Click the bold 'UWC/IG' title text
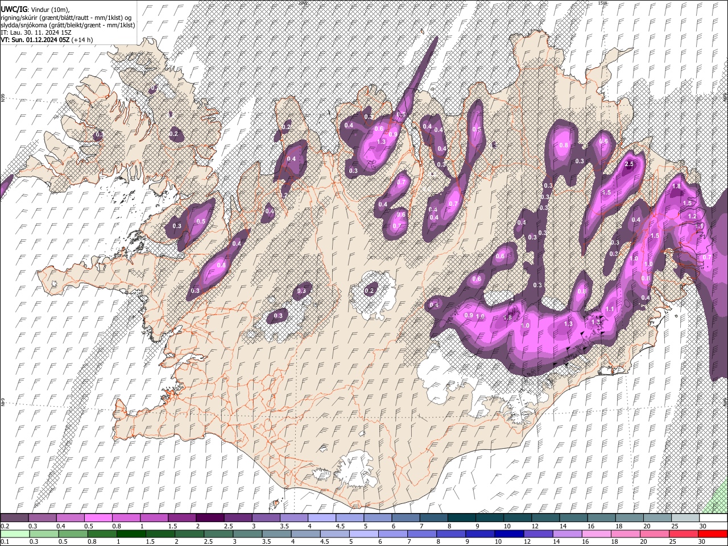 pos(14,10)
